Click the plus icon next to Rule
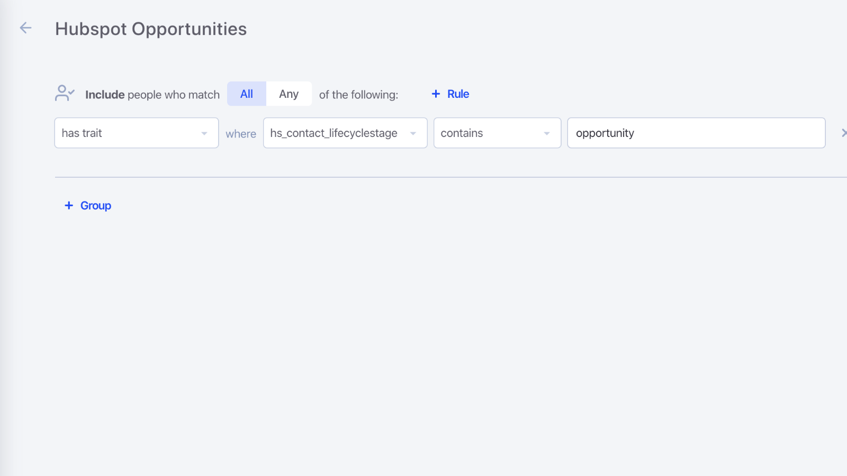This screenshot has width=847, height=476. tap(435, 94)
